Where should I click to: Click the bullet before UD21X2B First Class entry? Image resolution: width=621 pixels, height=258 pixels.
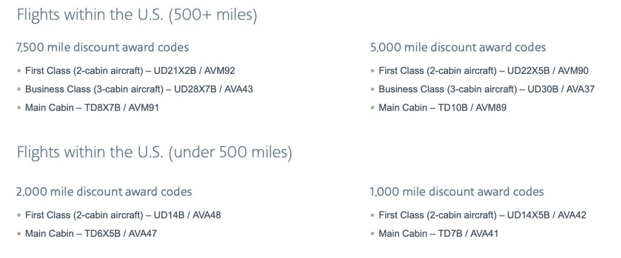pos(19,71)
